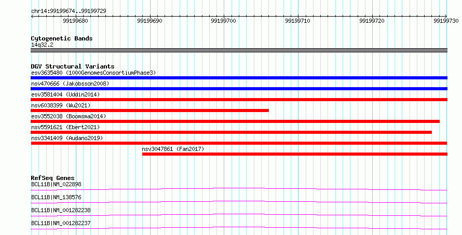Image resolution: width=462 pixels, height=235 pixels.
Task: Select the blue nsv470666 variant bar
Action: (239, 89)
